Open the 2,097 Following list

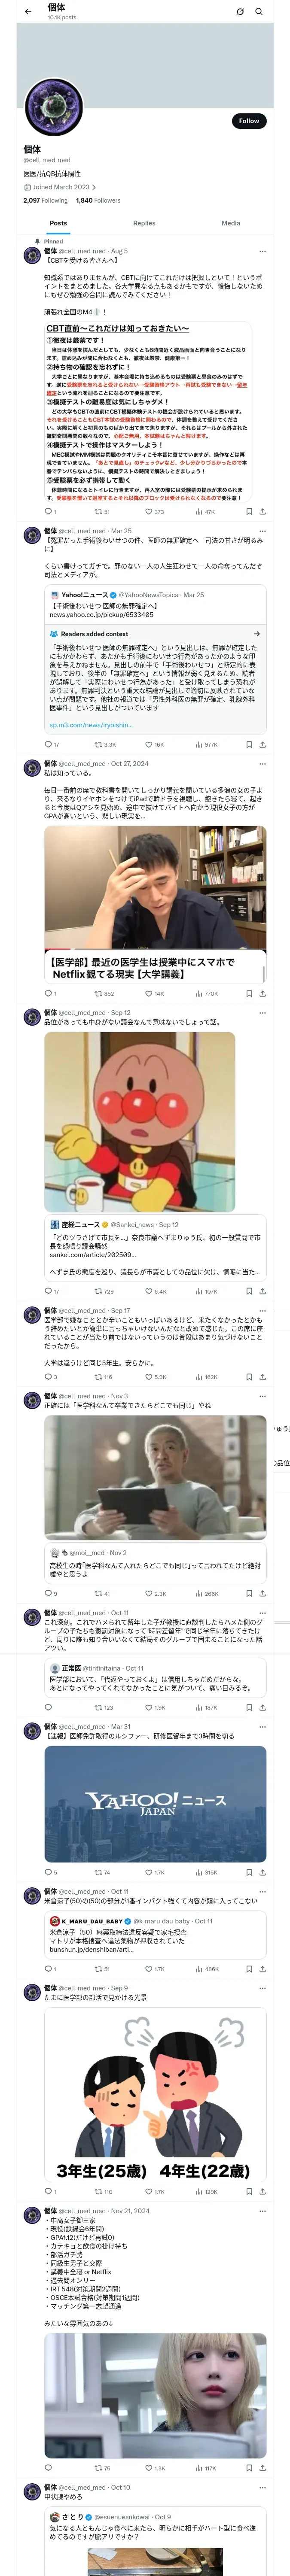[45, 200]
